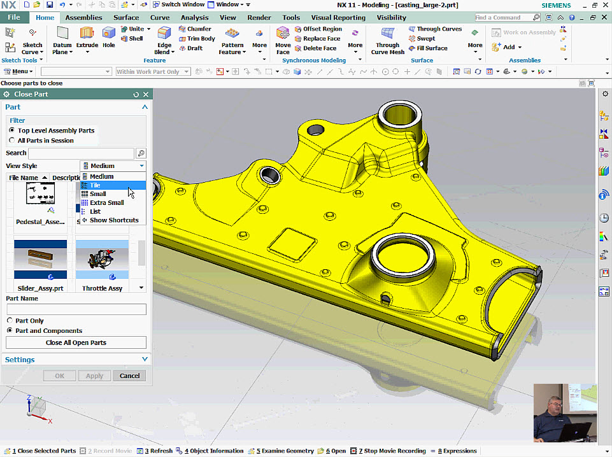
Task: Choose the All Parts in Session option
Action: (x=13, y=140)
